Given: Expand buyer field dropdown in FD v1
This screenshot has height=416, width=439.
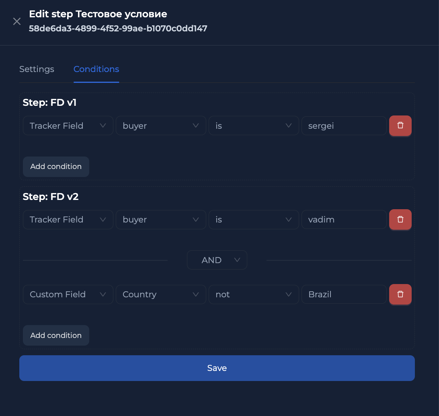Looking at the screenshot, I should pos(161,126).
